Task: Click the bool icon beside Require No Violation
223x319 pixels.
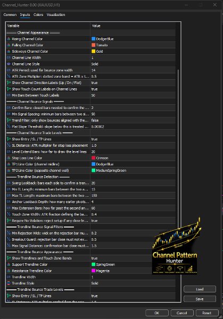Action: (x=9, y=221)
